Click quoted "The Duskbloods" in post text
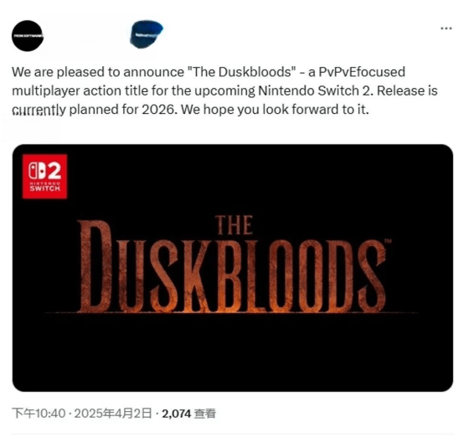 tap(242, 72)
